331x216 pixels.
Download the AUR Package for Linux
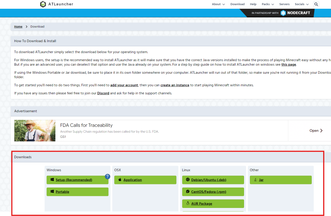coord(201,204)
